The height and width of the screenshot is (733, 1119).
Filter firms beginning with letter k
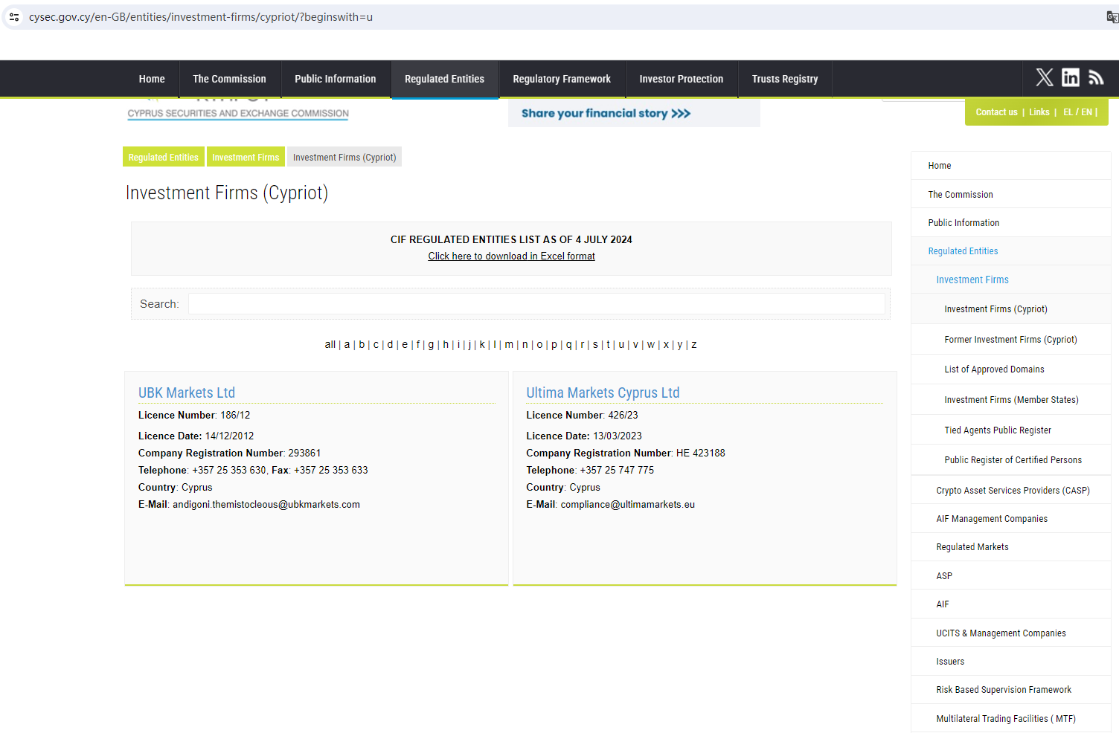[482, 344]
